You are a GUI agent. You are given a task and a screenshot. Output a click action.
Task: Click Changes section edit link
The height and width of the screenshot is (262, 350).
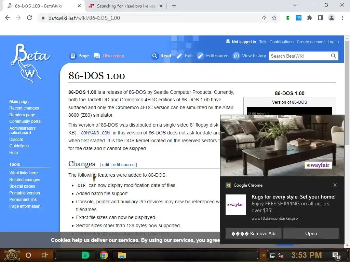tap(106, 165)
